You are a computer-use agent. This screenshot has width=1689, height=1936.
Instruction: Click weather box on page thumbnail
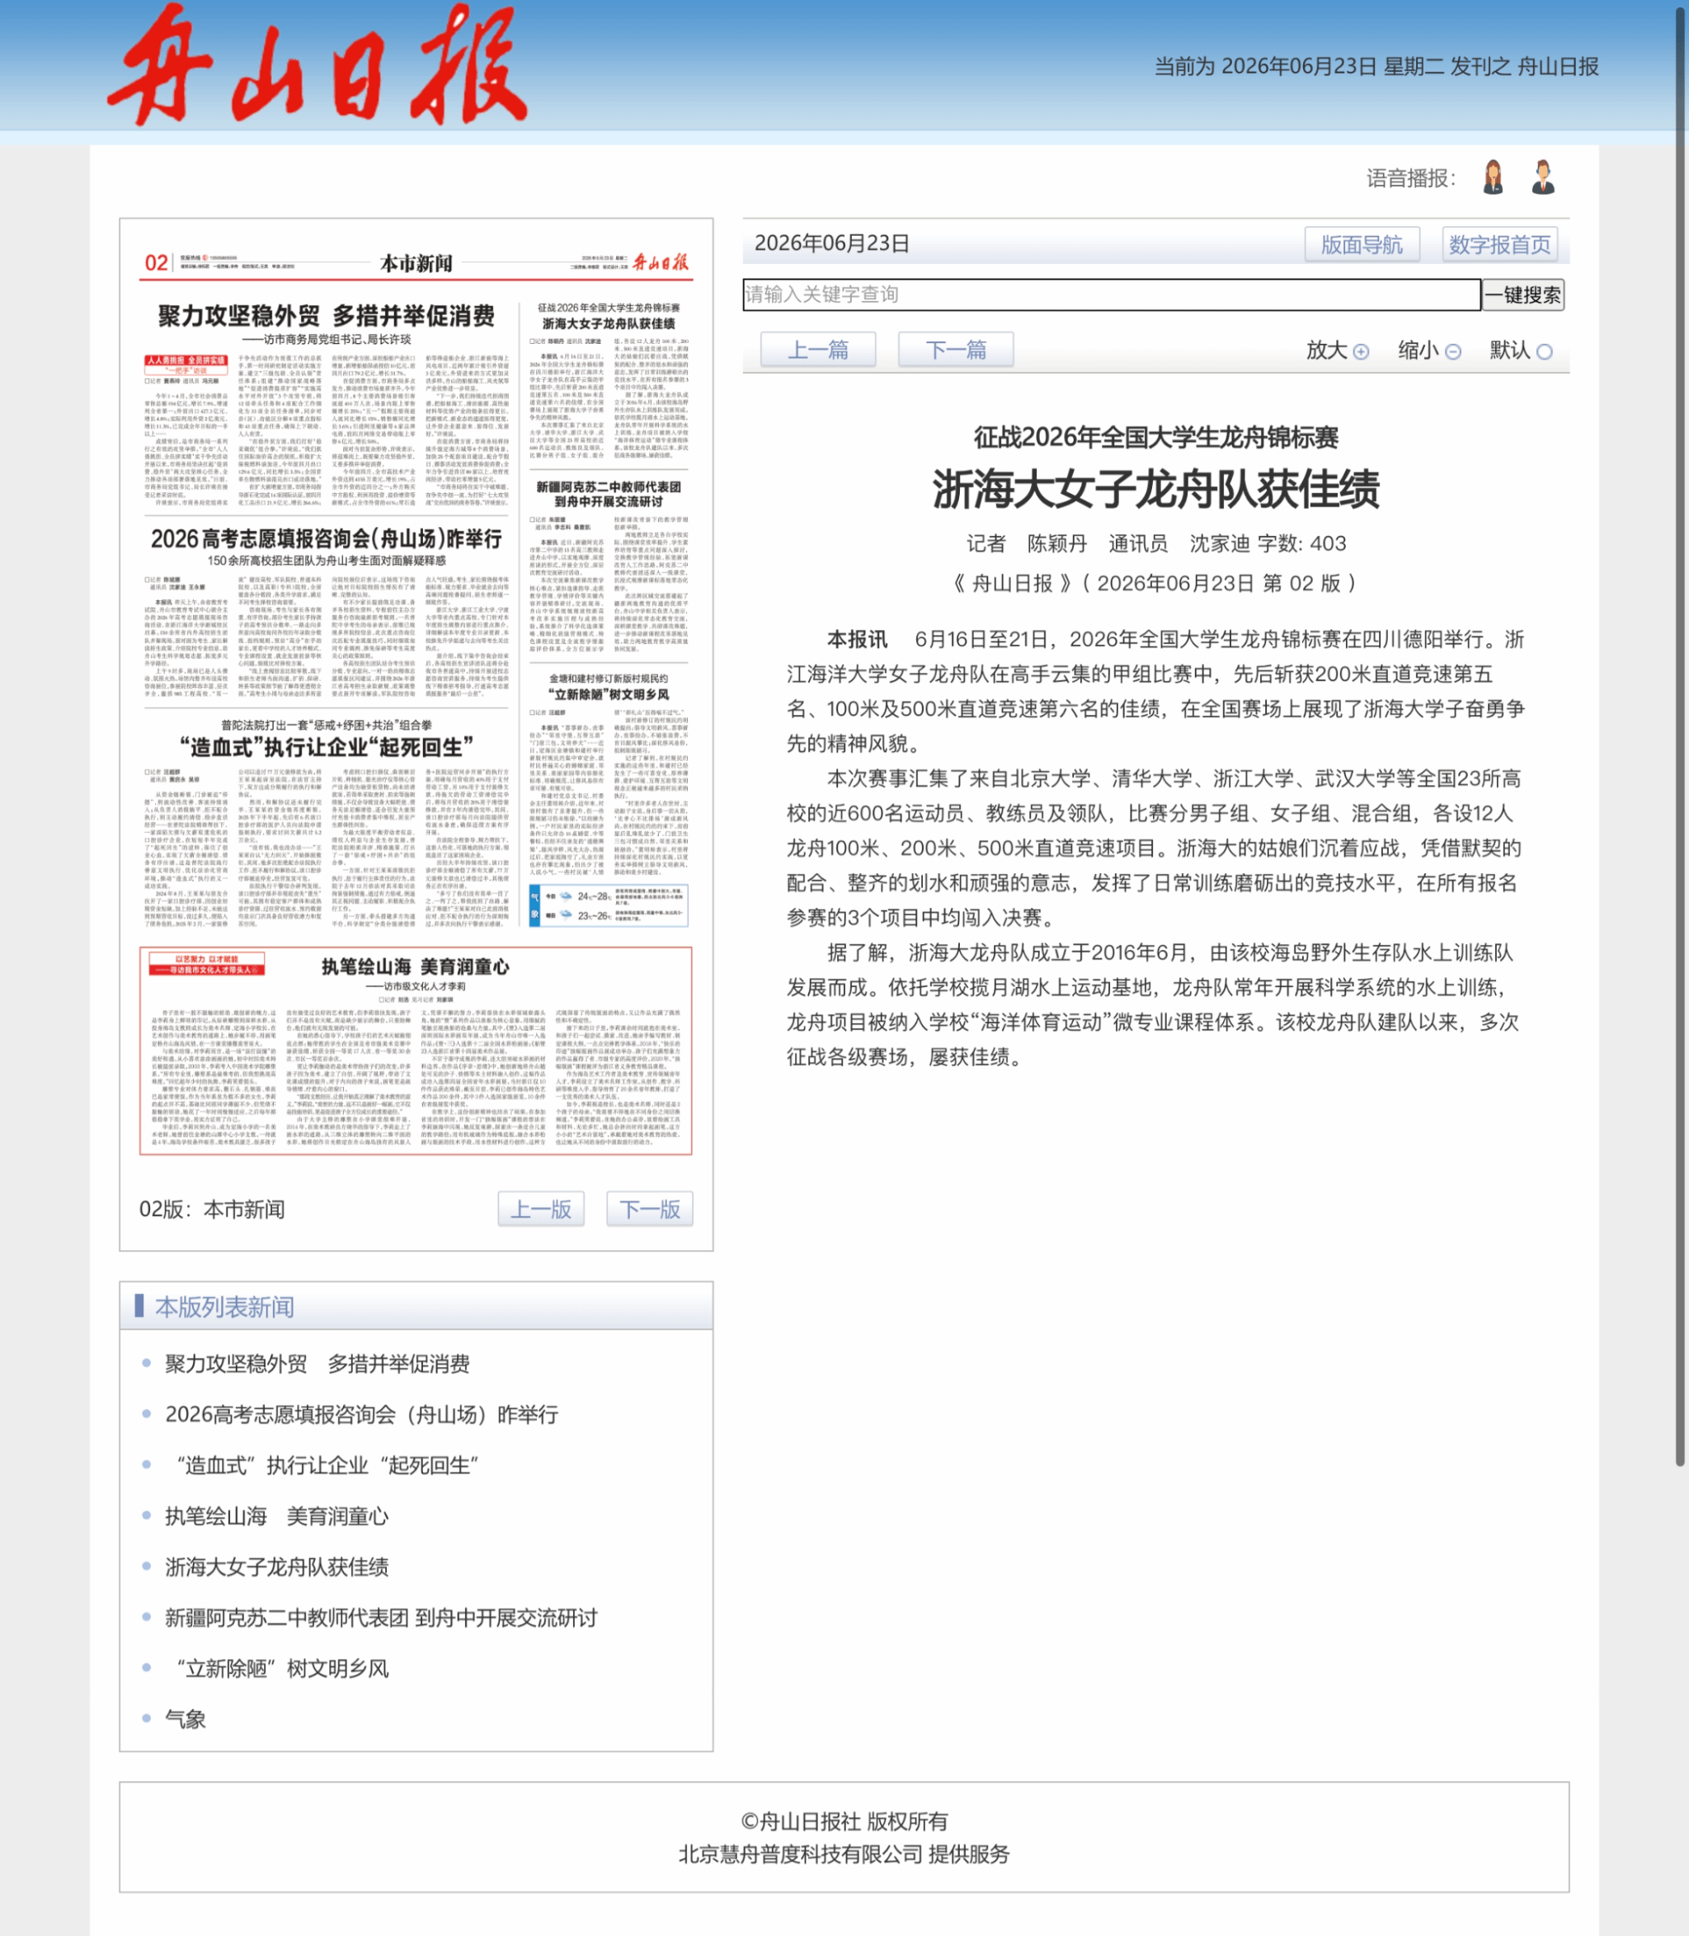609,905
